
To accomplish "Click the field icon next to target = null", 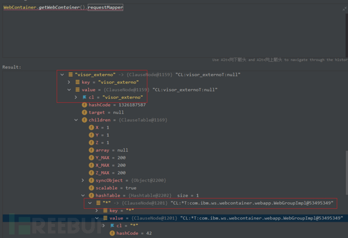I will [x=85, y=112].
